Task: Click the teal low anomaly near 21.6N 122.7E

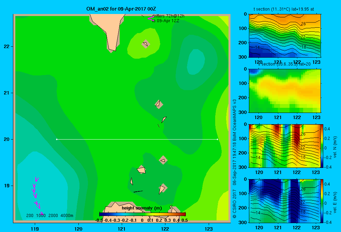Action: 196,62
